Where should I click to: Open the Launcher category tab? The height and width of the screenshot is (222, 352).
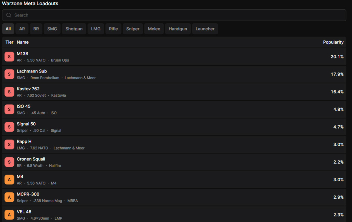click(x=205, y=29)
